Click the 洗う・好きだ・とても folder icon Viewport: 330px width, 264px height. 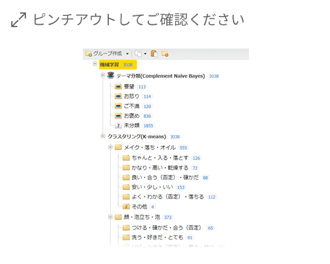pyautogui.click(x=126, y=237)
